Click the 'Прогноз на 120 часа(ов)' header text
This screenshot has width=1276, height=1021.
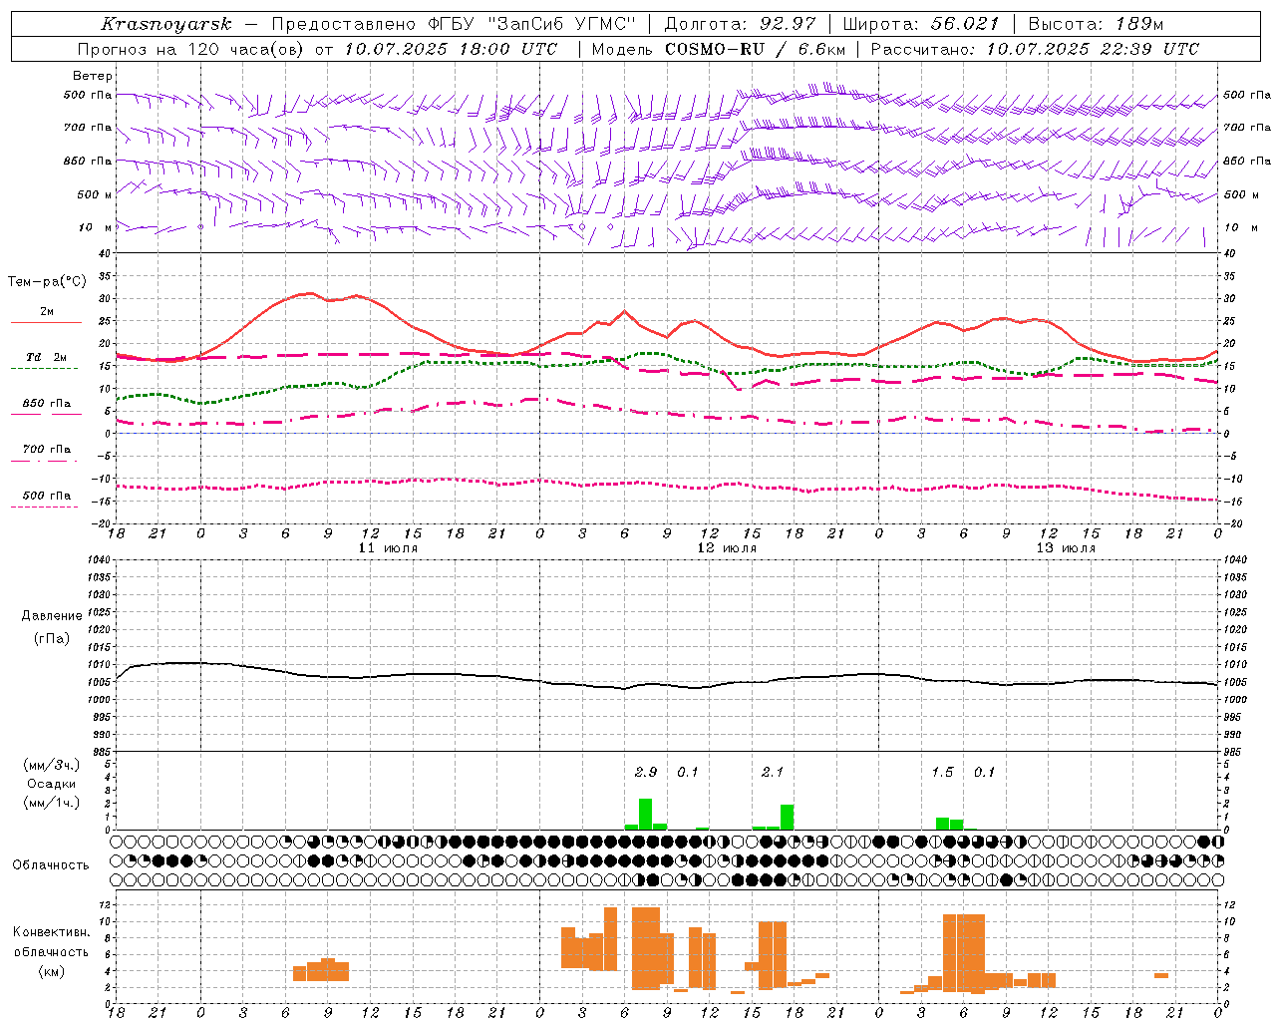pos(191,49)
